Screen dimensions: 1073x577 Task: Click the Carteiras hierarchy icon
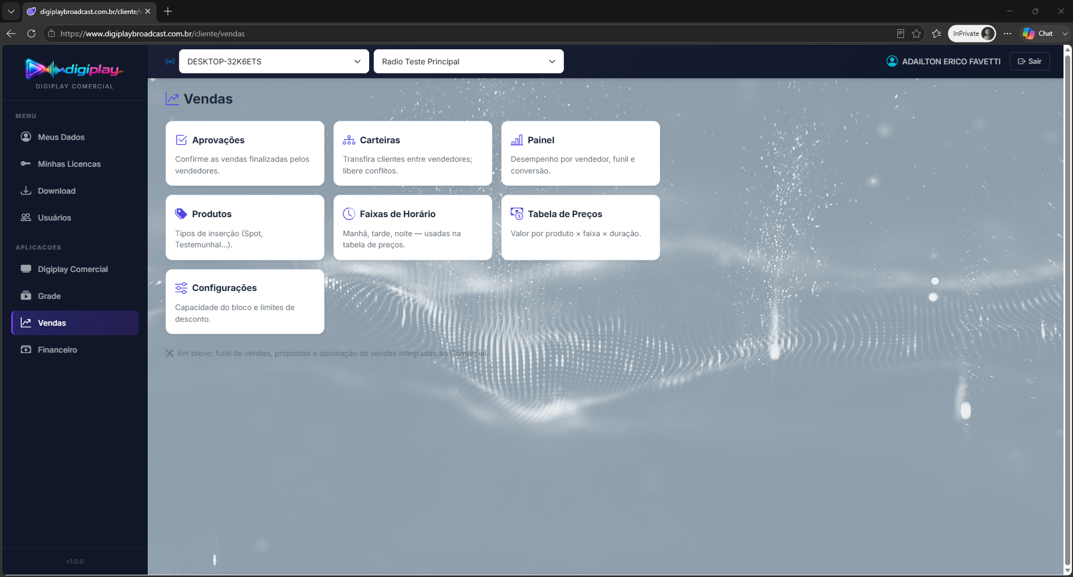[349, 140]
